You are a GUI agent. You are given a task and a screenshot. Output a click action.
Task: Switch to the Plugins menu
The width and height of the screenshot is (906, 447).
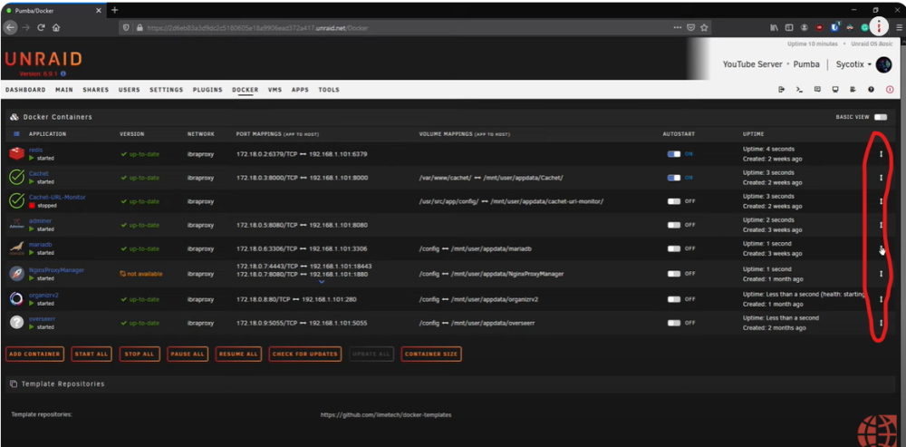click(207, 90)
